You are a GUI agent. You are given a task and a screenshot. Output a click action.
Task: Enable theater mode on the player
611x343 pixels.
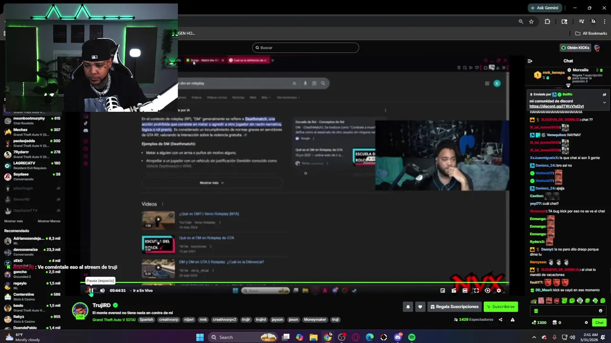click(x=465, y=291)
